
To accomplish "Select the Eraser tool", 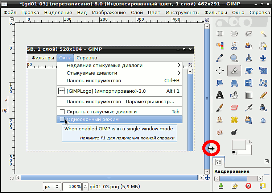I will point(234,108).
